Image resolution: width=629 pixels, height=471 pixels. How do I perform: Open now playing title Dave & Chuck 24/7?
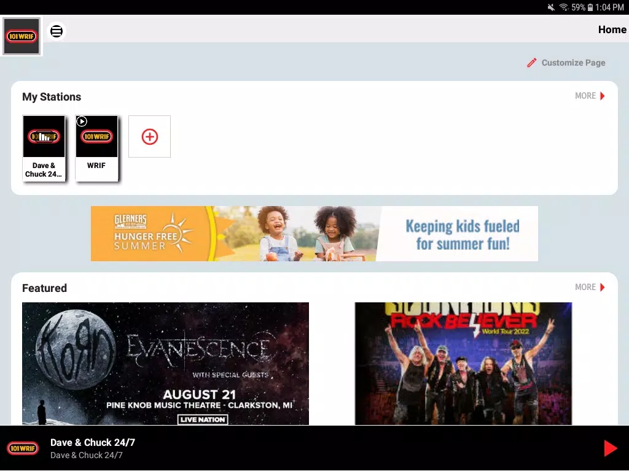(x=93, y=443)
